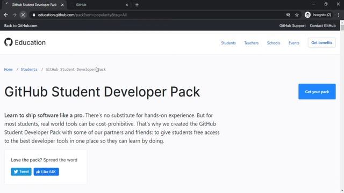Click the Get benefits button
344x193 pixels.
point(321,43)
